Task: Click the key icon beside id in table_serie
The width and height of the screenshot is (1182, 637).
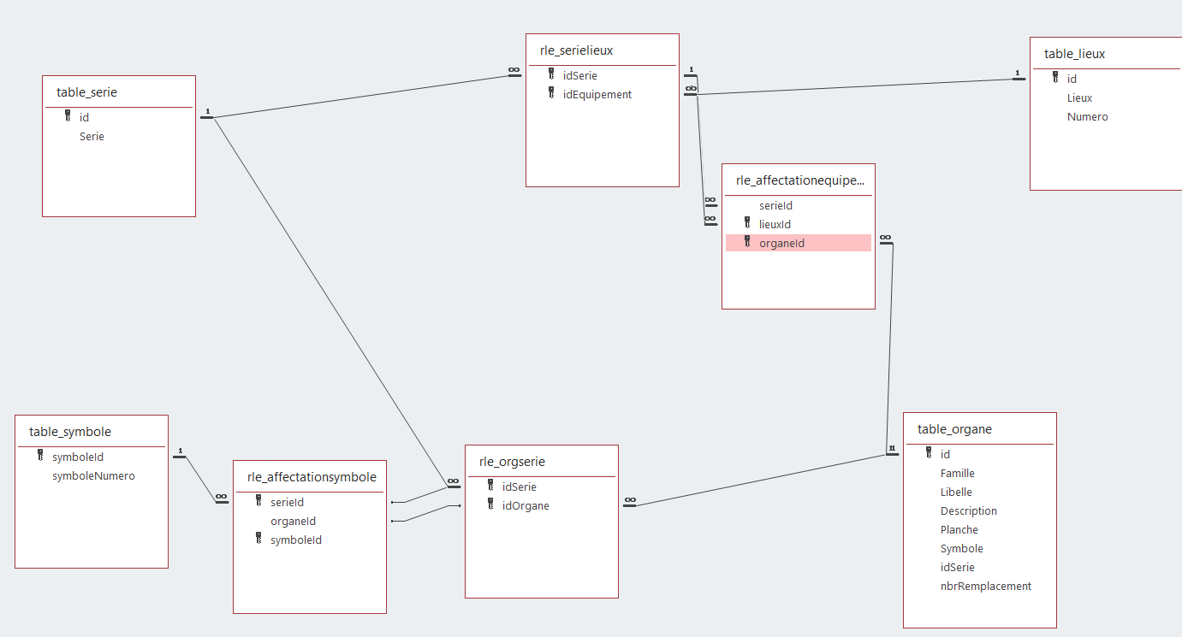Action: (68, 116)
